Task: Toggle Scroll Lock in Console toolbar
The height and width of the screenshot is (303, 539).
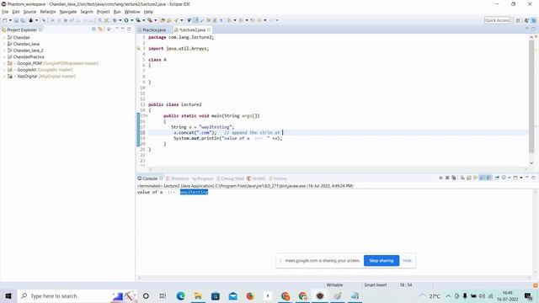Action: (469, 178)
